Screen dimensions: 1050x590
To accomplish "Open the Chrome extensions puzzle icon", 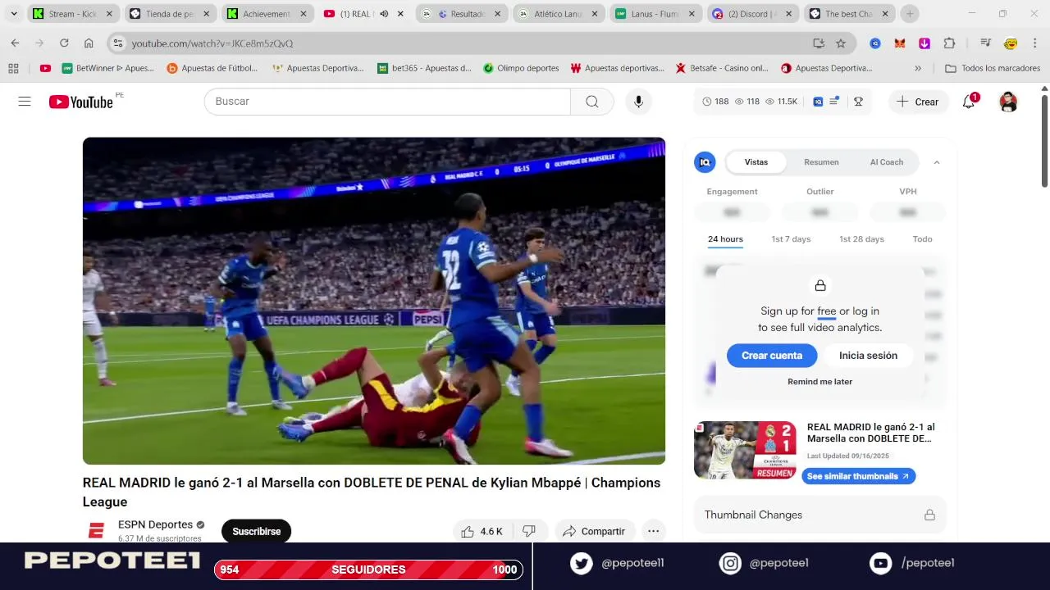I will click(x=949, y=43).
